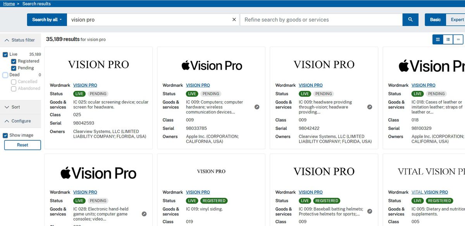Check the Dead status filter
465x226 pixels.
pos(5,75)
